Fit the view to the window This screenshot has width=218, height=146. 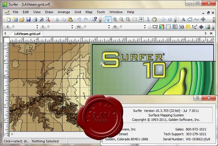click(x=141, y=19)
